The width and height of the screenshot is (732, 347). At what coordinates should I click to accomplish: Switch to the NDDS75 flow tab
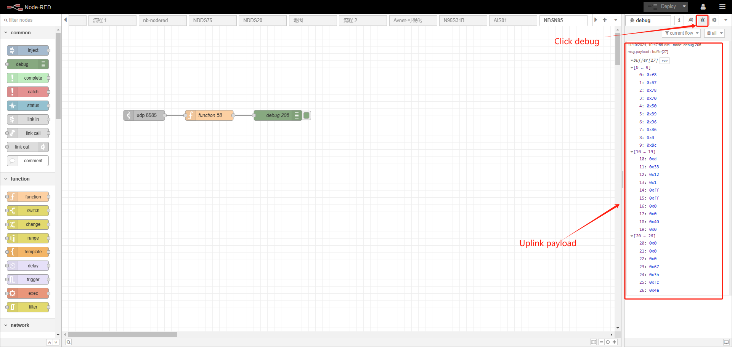(212, 20)
